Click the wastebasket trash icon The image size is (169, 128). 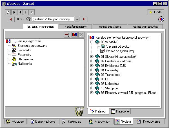(79, 111)
